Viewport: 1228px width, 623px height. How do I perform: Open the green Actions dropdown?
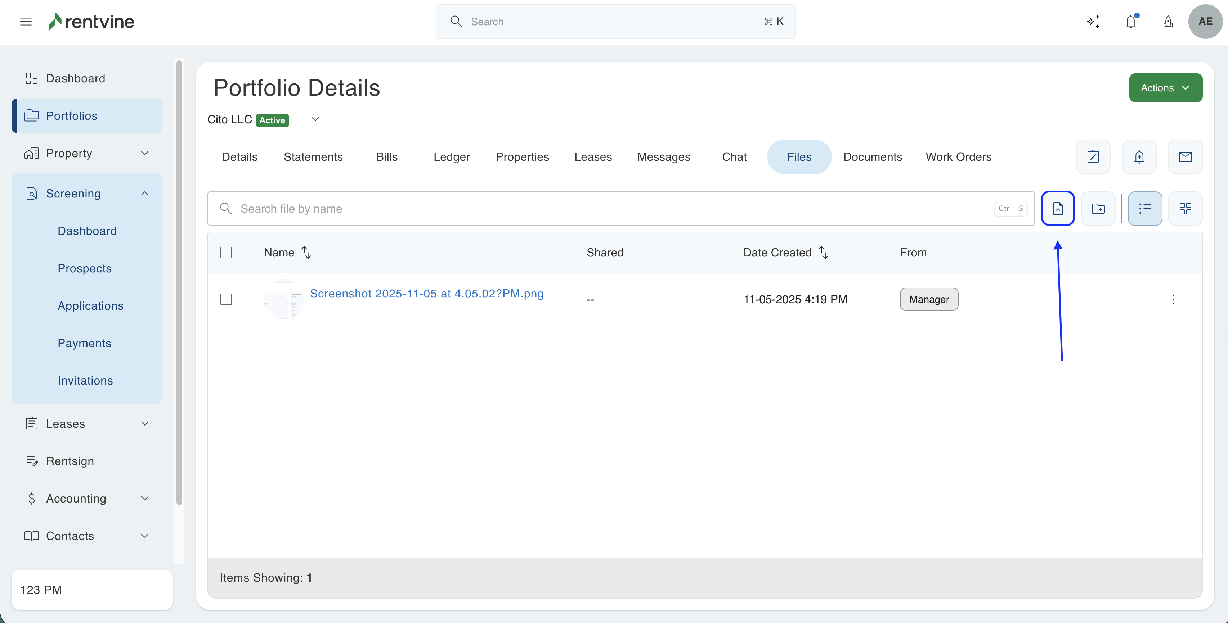[x=1165, y=88]
